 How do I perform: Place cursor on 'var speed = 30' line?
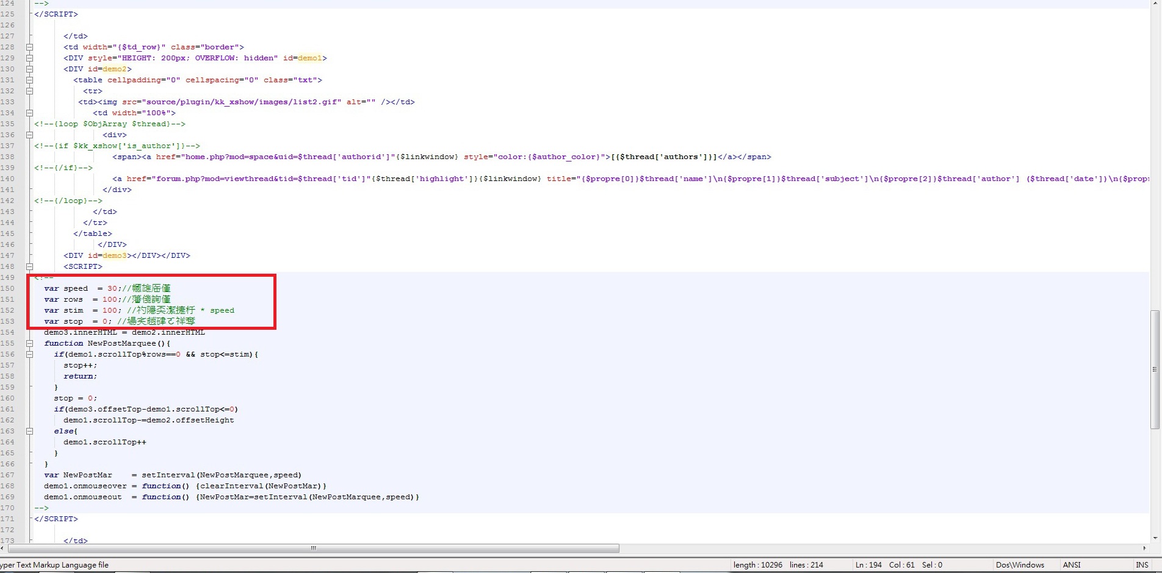[107, 288]
